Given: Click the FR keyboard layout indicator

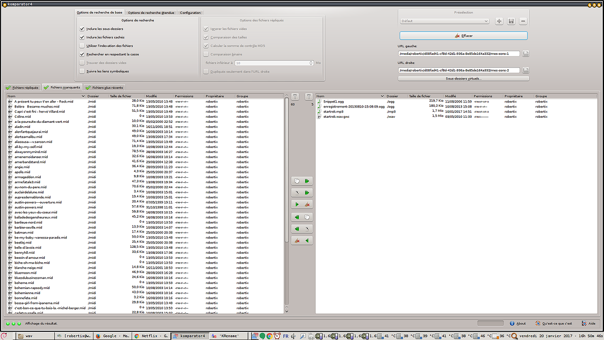Looking at the screenshot, I should [x=286, y=336].
